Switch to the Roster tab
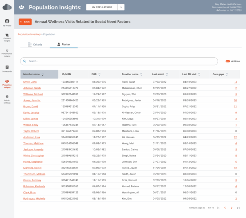 pyautogui.click(x=64, y=44)
